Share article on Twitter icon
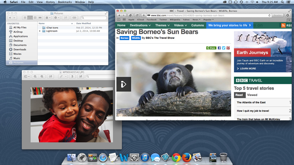The image size is (294, 165). (x=224, y=48)
